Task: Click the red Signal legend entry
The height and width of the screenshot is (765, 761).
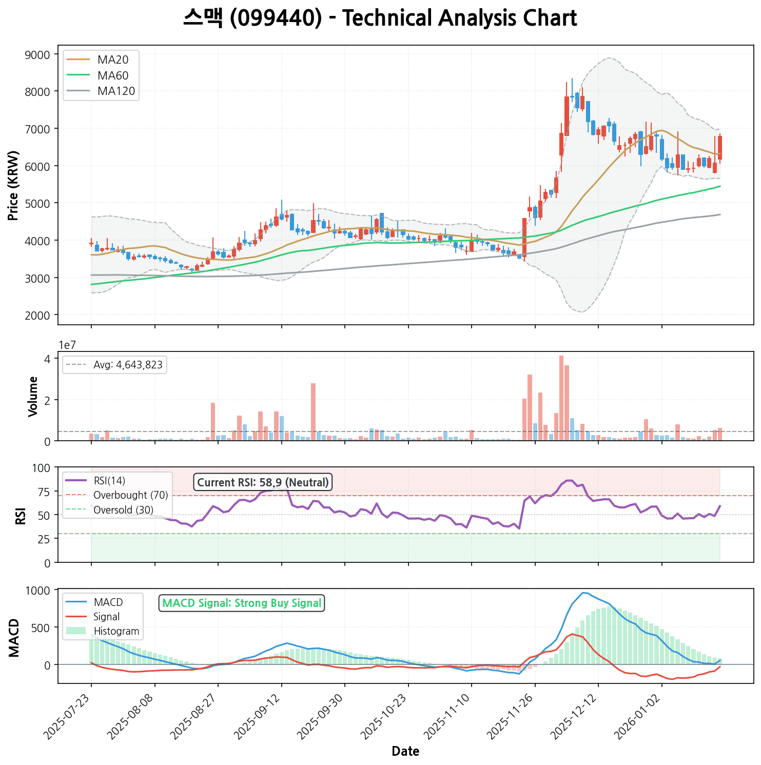Action: click(106, 617)
